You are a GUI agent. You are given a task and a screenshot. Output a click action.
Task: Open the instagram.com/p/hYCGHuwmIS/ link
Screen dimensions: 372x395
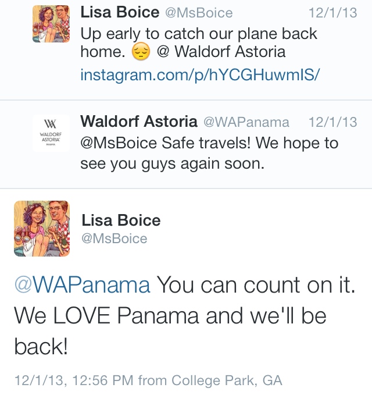pos(201,74)
